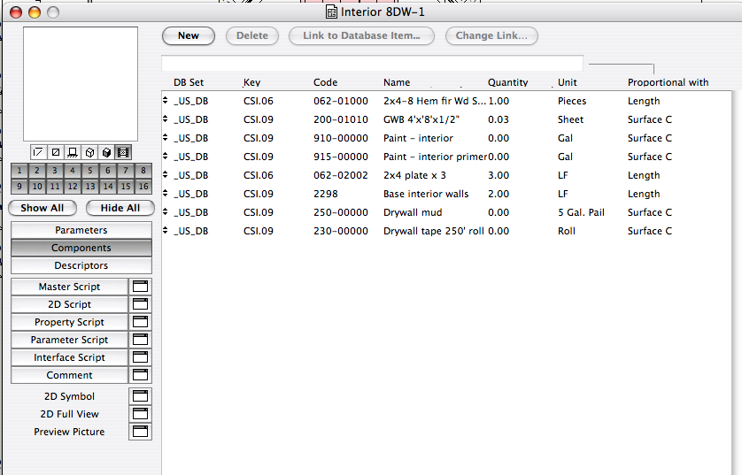Click reorder arrows for 2x4 plate x 3 row
742x475 pixels.
point(166,174)
